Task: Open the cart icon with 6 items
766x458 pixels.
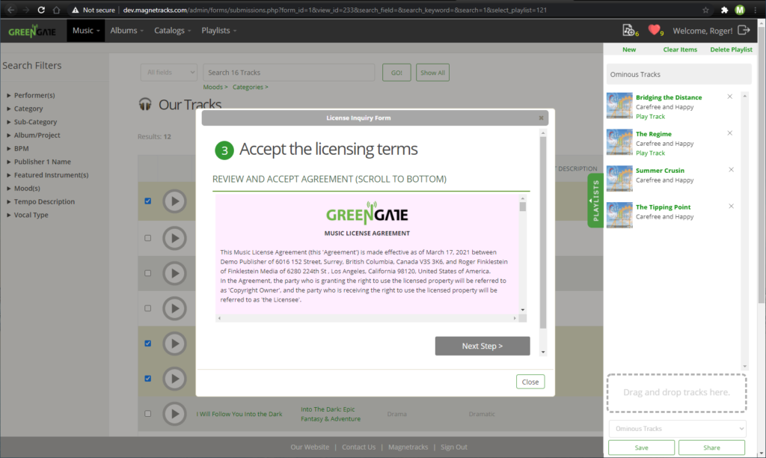Action: coord(630,30)
